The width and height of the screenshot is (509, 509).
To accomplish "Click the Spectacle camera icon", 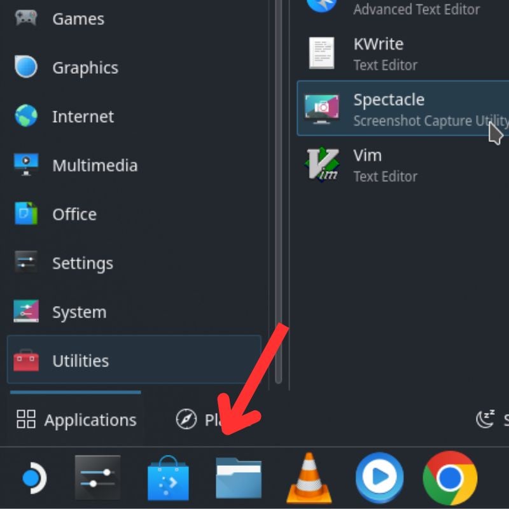I will click(322, 109).
